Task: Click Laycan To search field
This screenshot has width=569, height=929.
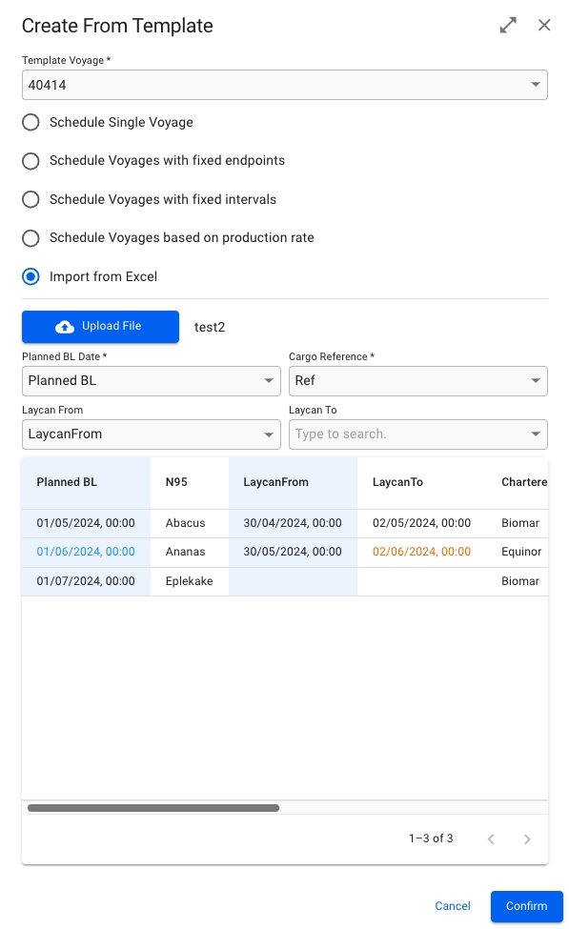Action: tap(417, 434)
